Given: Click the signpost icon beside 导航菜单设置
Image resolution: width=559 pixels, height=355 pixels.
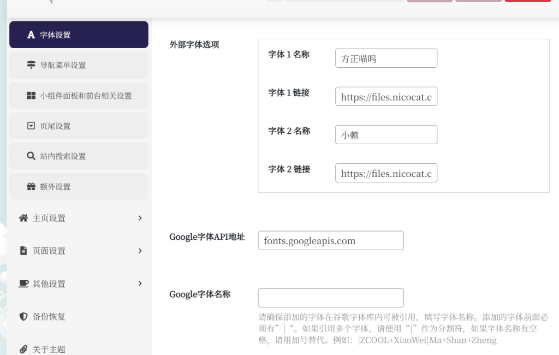Looking at the screenshot, I should (x=31, y=64).
